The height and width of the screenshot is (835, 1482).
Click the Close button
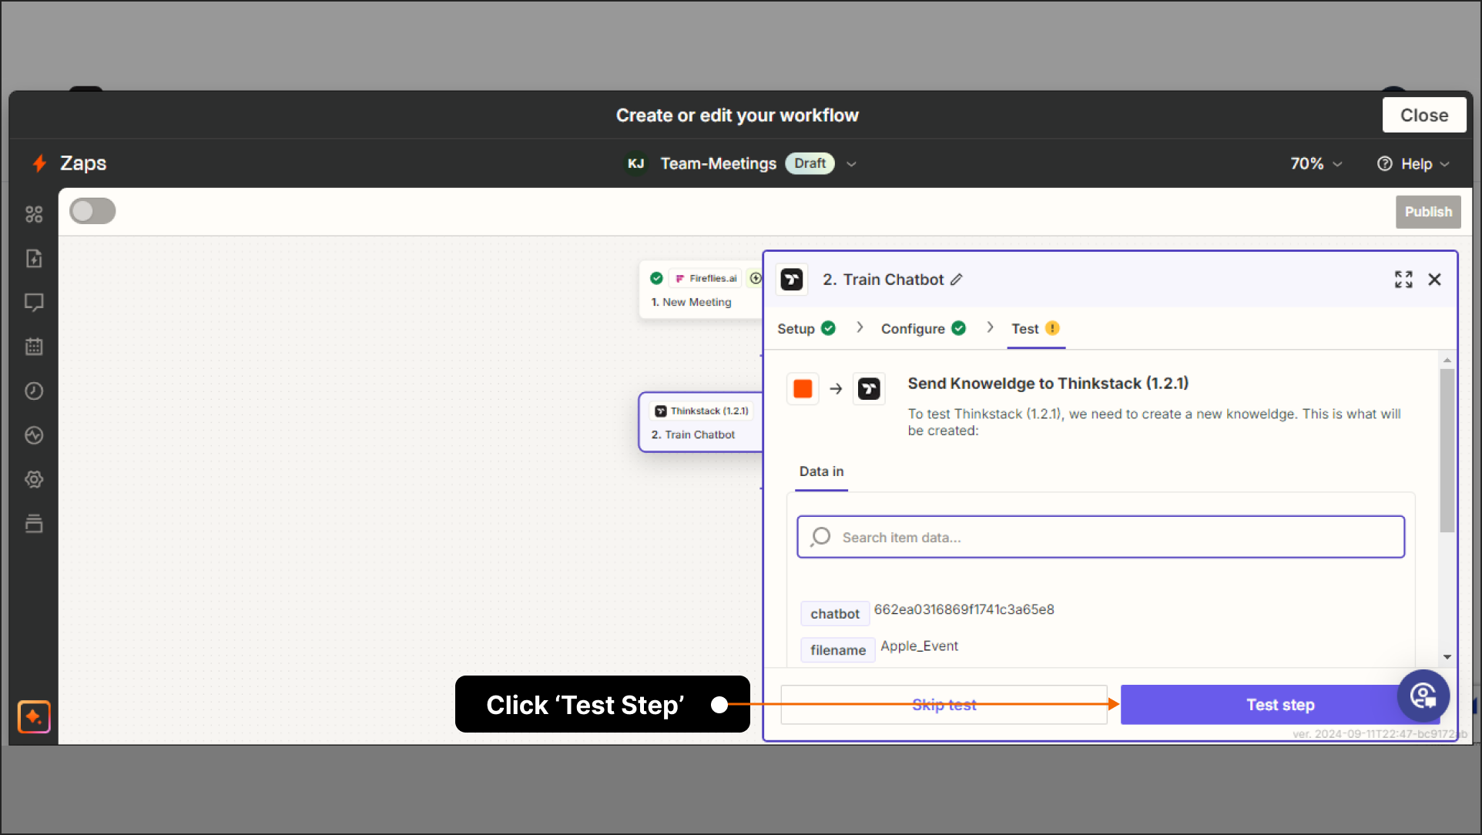(x=1423, y=115)
